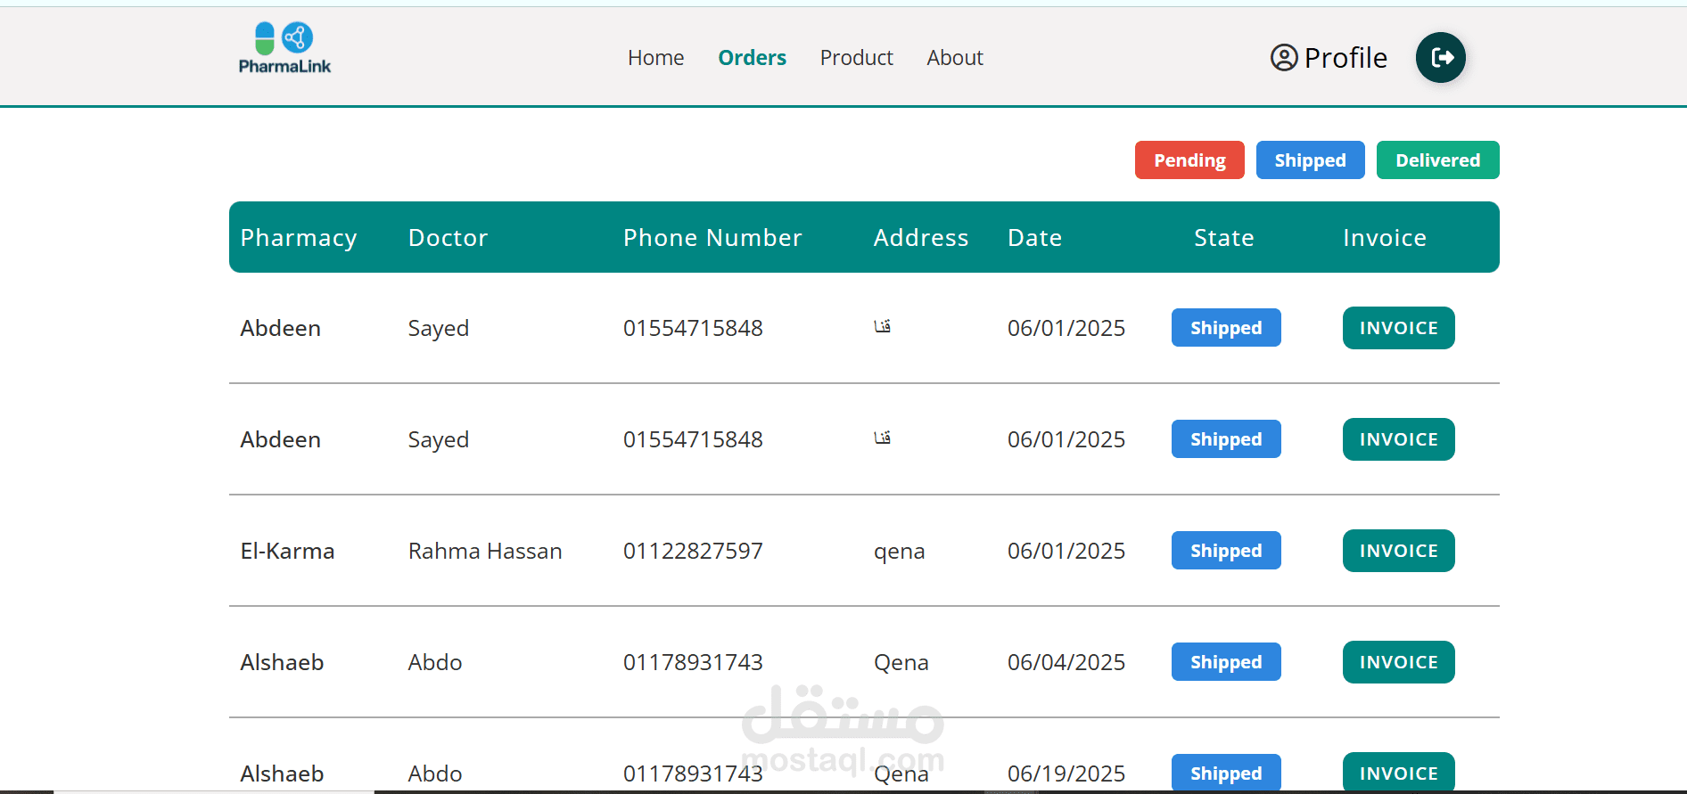Click Shipped state of El-Karma order
The height and width of the screenshot is (794, 1687).
[x=1225, y=551]
